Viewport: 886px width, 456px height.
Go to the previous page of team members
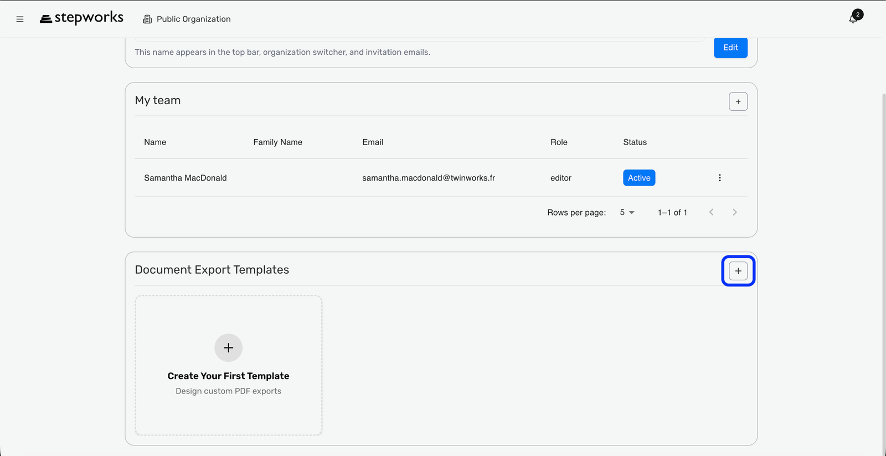coord(712,212)
